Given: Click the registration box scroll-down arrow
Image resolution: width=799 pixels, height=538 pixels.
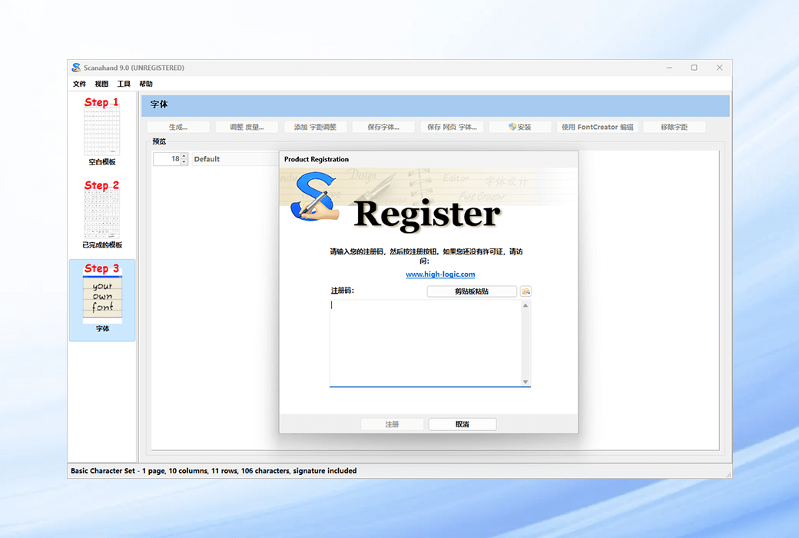Looking at the screenshot, I should 525,381.
